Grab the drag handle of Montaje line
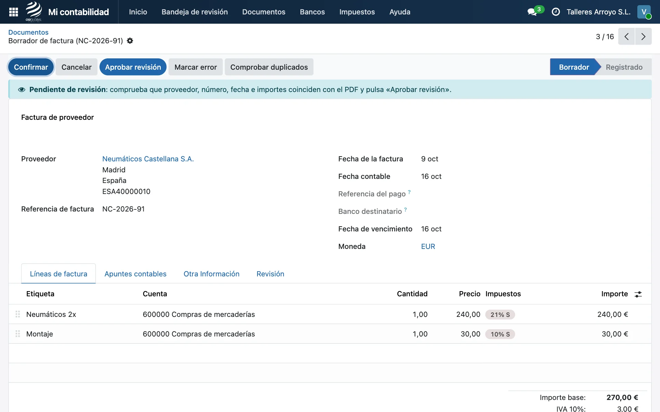Viewport: 660px width, 412px height. tap(18, 334)
